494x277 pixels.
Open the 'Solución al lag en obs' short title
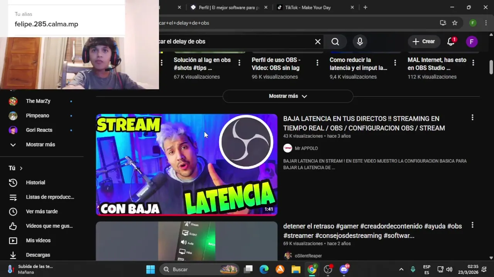[202, 64]
